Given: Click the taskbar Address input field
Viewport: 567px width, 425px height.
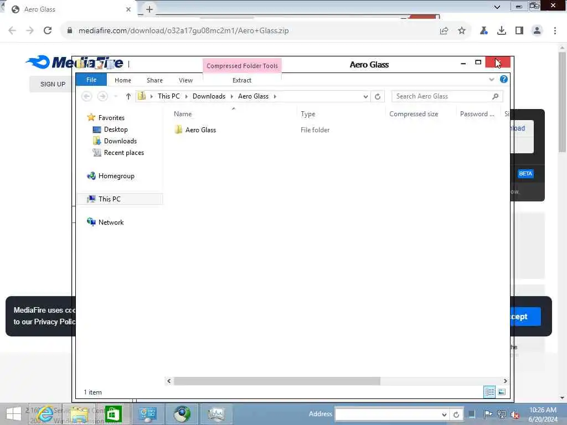Looking at the screenshot, I should click(x=389, y=414).
